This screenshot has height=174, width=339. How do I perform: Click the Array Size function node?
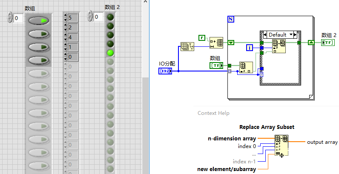pos(187,47)
